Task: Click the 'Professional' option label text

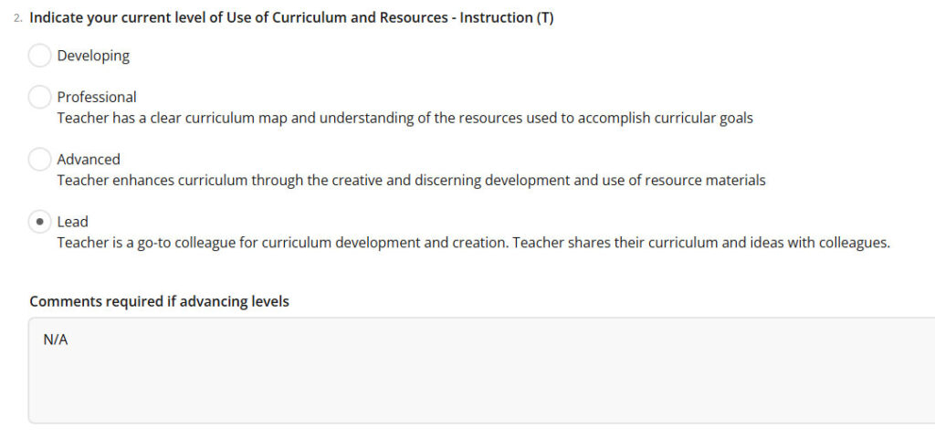Action: point(97,97)
